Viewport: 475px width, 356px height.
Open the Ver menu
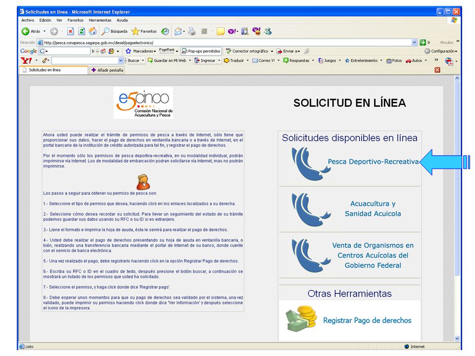[x=59, y=20]
